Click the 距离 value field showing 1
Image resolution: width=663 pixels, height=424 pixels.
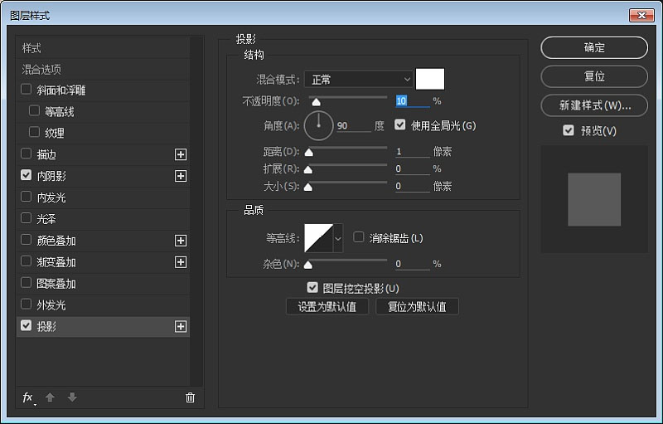click(412, 152)
